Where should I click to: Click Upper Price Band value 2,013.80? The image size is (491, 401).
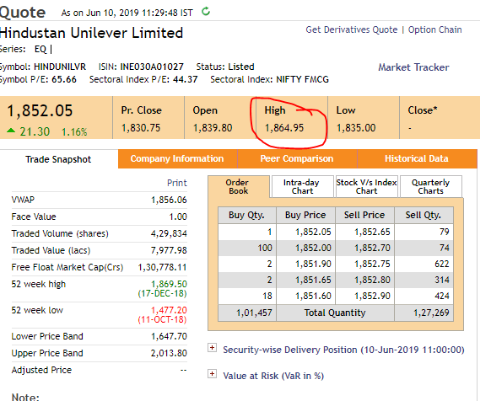tap(169, 354)
